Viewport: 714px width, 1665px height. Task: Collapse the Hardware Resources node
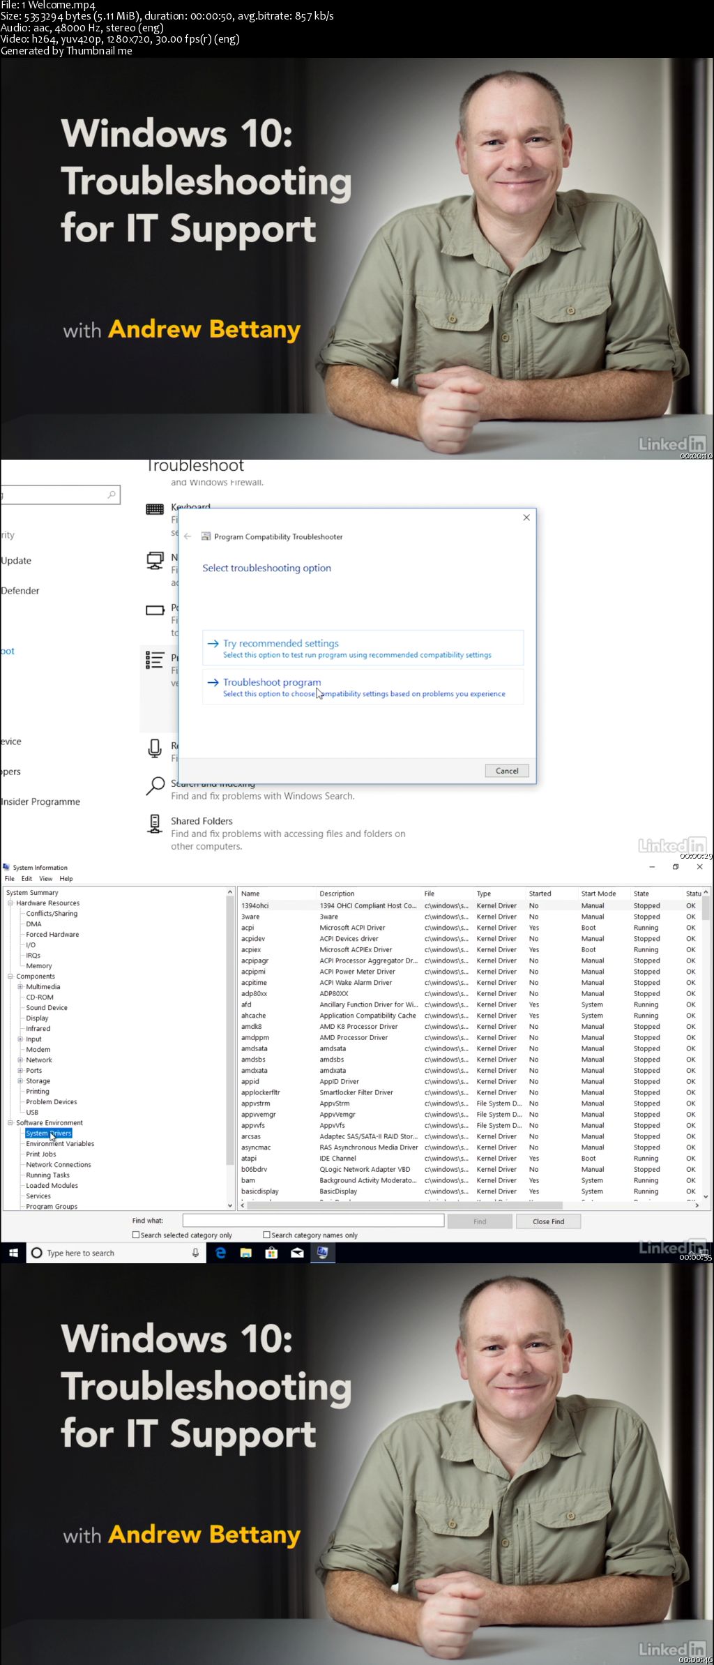point(10,903)
